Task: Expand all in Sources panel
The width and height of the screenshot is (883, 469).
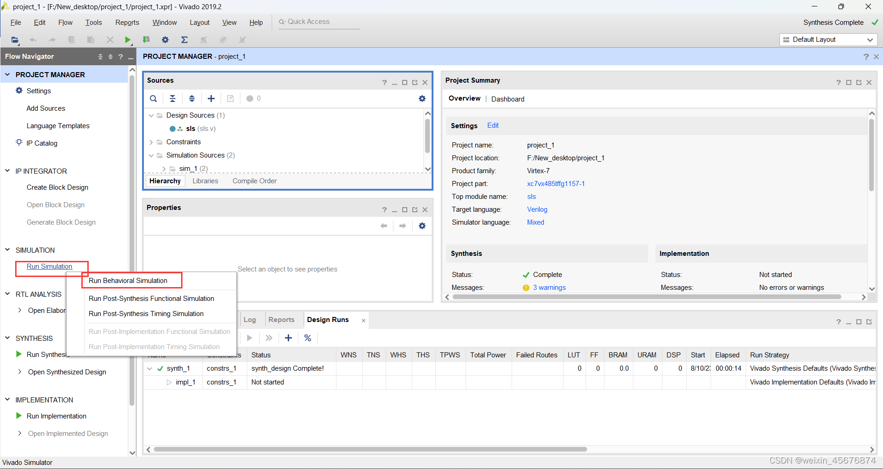Action: (192, 98)
